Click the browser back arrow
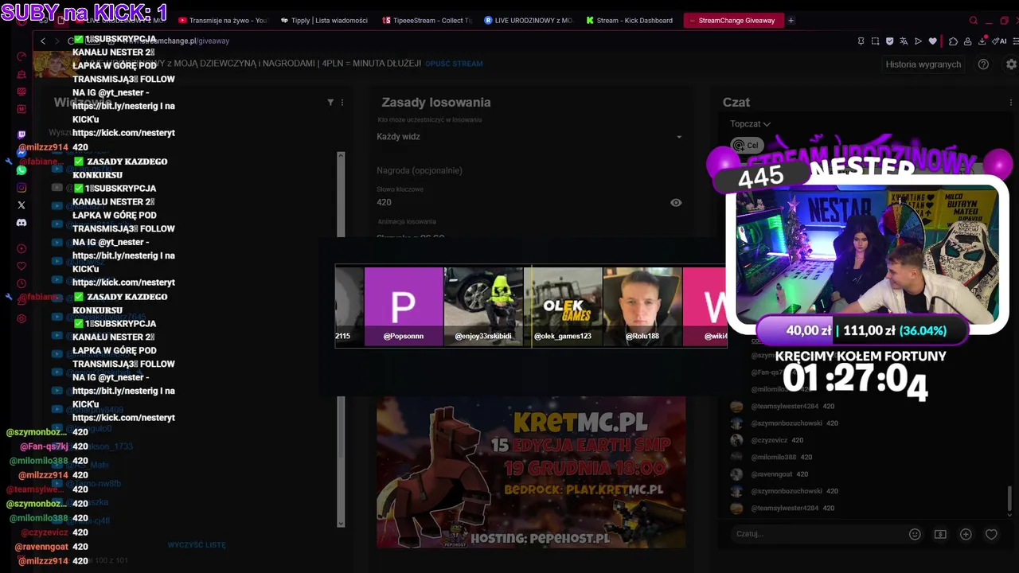This screenshot has width=1019, height=573. (43, 41)
